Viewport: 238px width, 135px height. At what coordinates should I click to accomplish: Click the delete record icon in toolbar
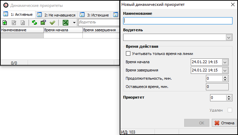[x=23, y=23]
